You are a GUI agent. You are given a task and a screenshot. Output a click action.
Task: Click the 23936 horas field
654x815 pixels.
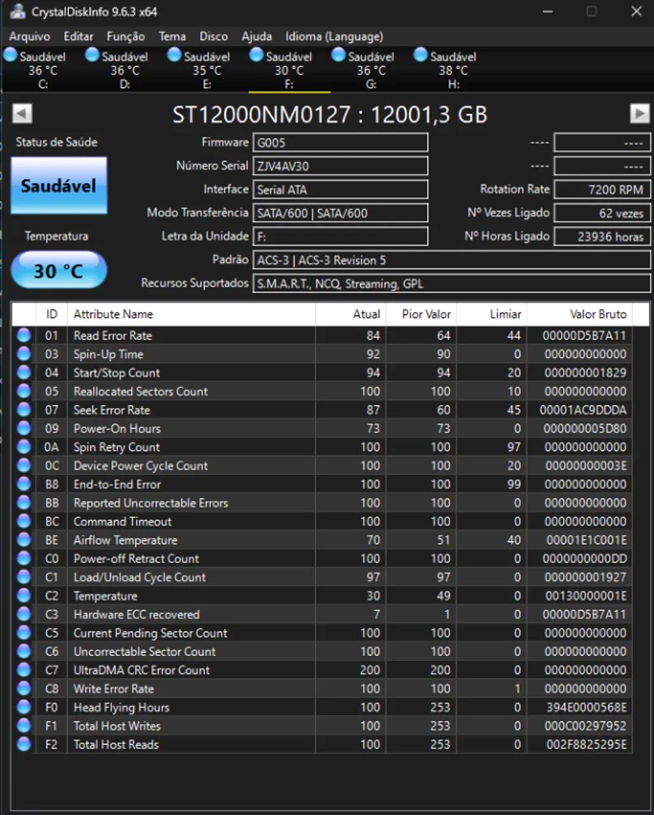pos(602,236)
